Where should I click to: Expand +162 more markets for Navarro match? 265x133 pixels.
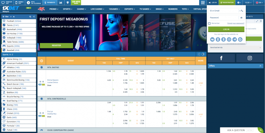[201, 84]
